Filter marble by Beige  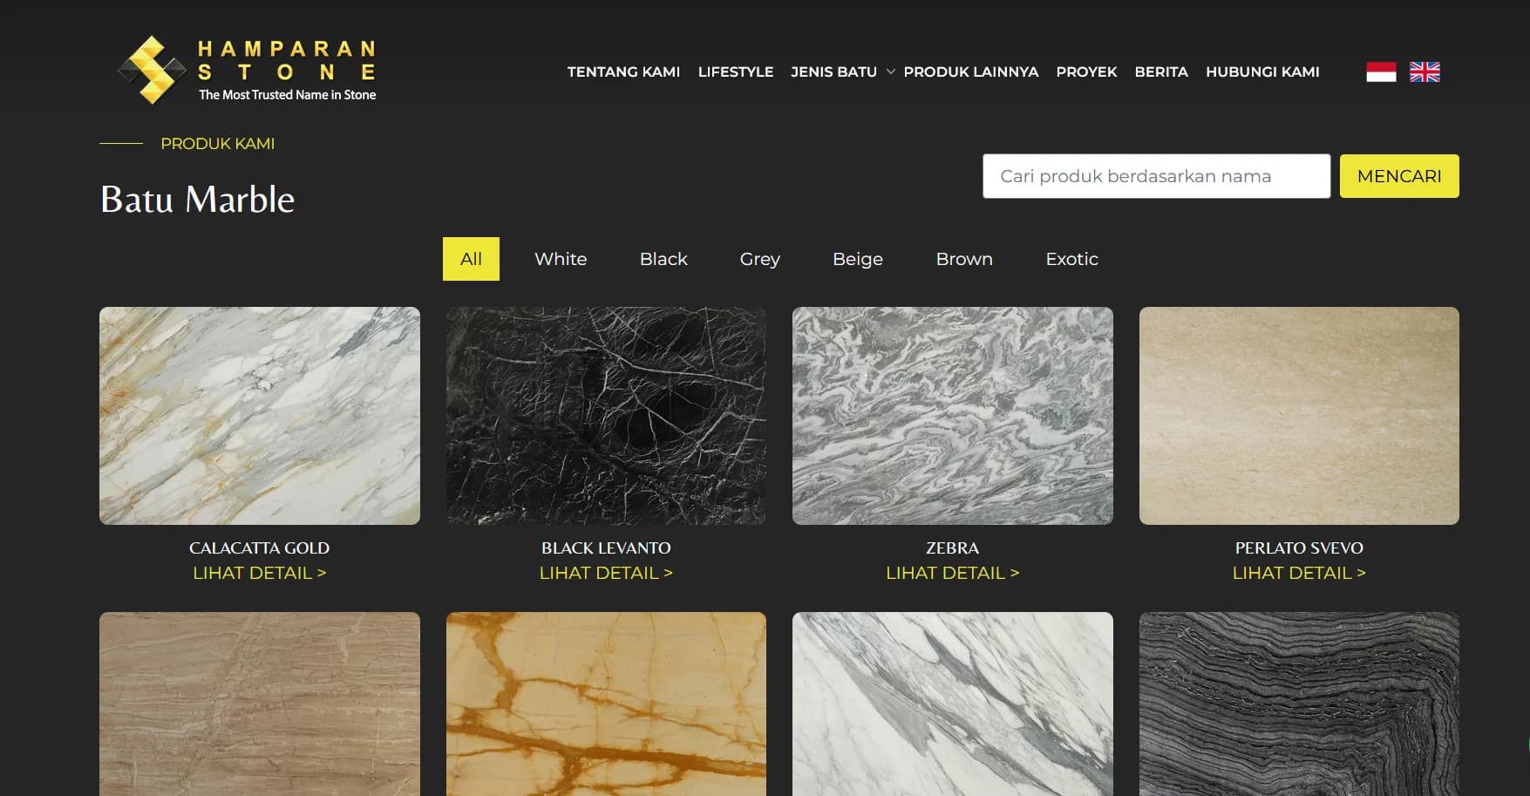click(x=858, y=259)
